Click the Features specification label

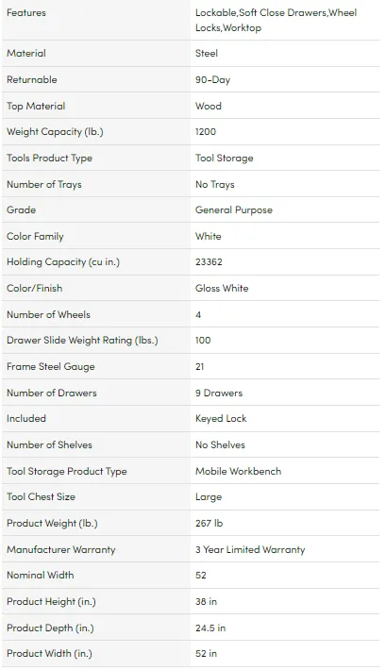tap(26, 13)
